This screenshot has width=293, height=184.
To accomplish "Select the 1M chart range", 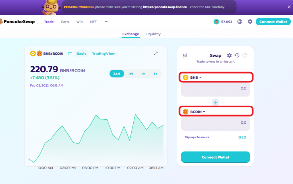I will (143, 74).
